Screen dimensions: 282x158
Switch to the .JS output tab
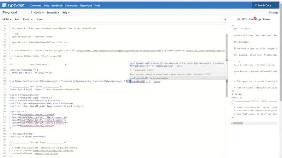(x=238, y=19)
